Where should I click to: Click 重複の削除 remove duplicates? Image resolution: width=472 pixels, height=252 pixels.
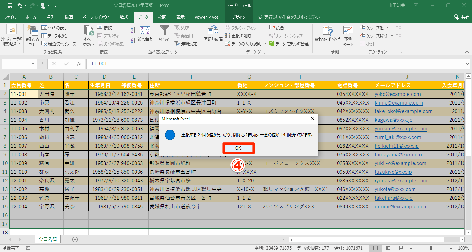[x=238, y=36]
